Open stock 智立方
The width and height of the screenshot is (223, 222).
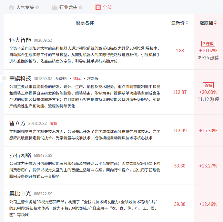[17, 123]
